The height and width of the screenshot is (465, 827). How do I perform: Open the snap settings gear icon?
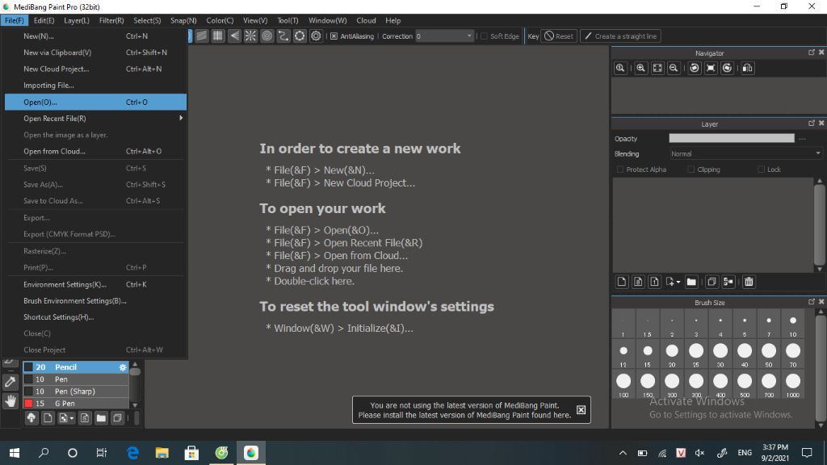(316, 36)
